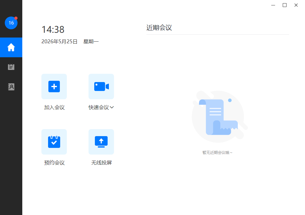Start a 快速会议 via camera icon

[x=101, y=87]
